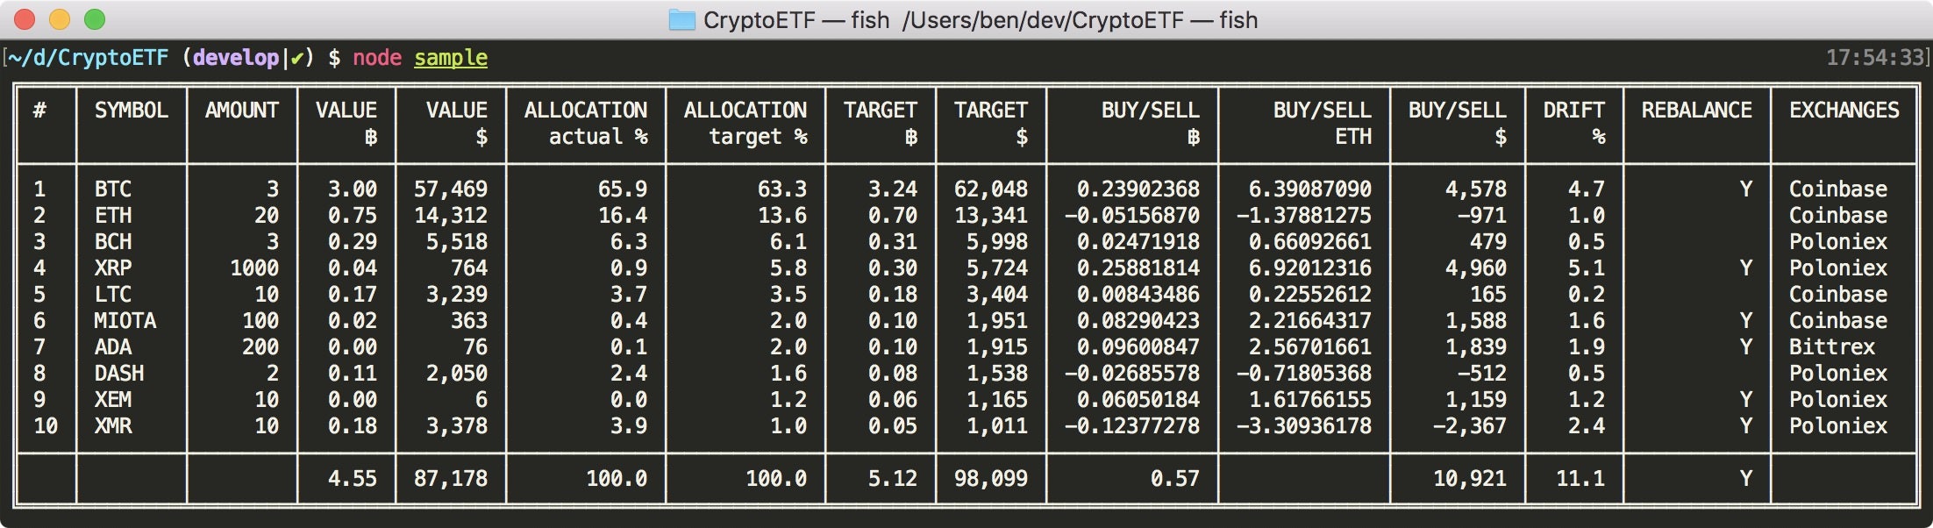Viewport: 1933px width, 528px height.
Task: Open the underlined sample script link
Action: click(451, 58)
